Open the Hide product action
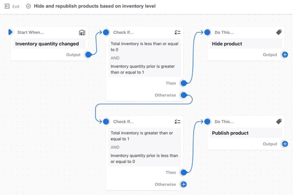293x195 pixels. click(227, 44)
